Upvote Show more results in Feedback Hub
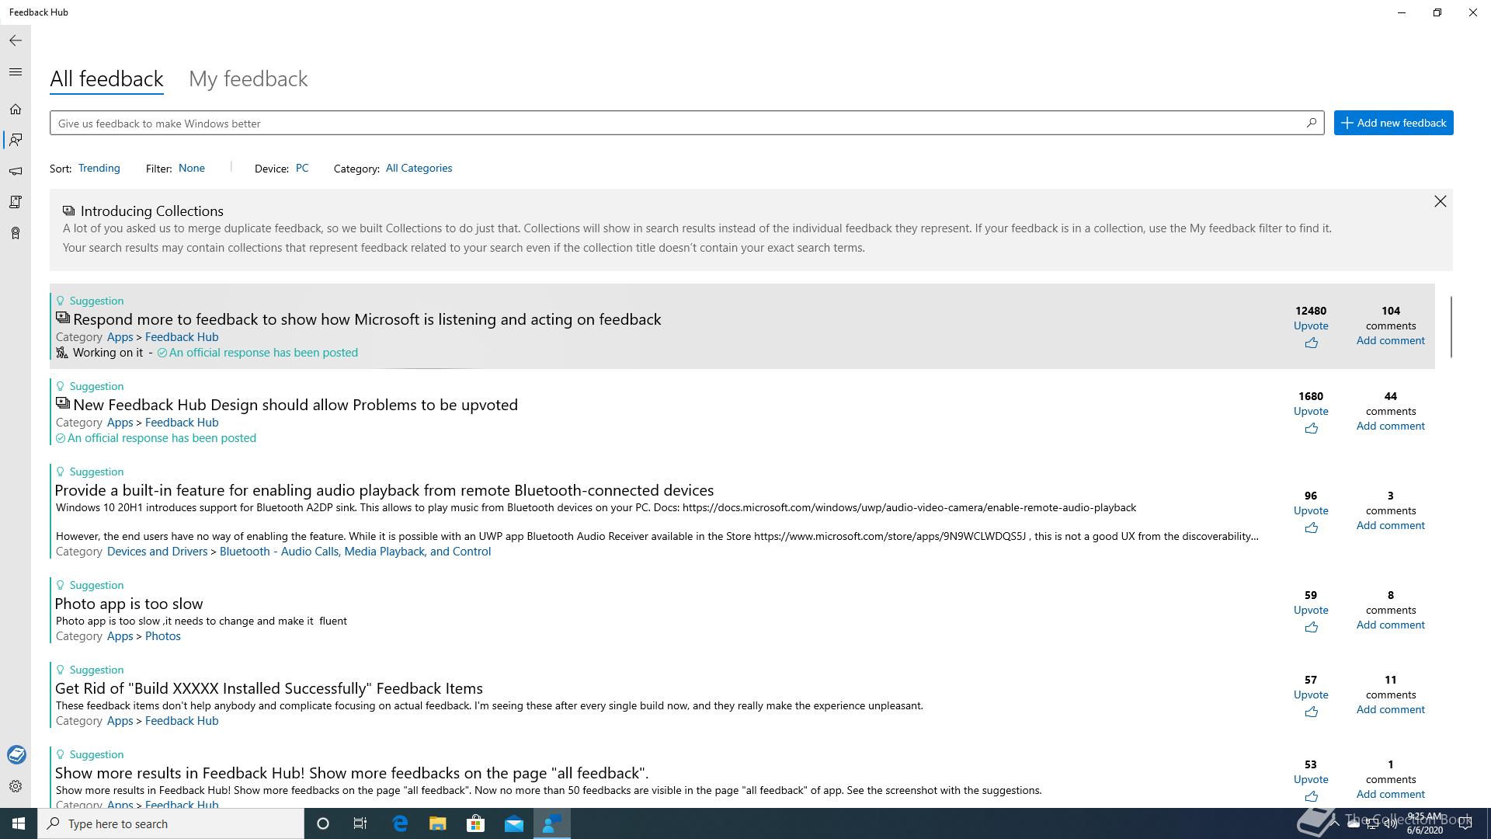This screenshot has width=1491, height=839. point(1311,779)
